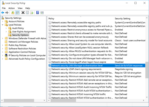Click the Show/Hide Action Pane toolbar icon
The height and width of the screenshot is (107, 149).
coord(42,13)
